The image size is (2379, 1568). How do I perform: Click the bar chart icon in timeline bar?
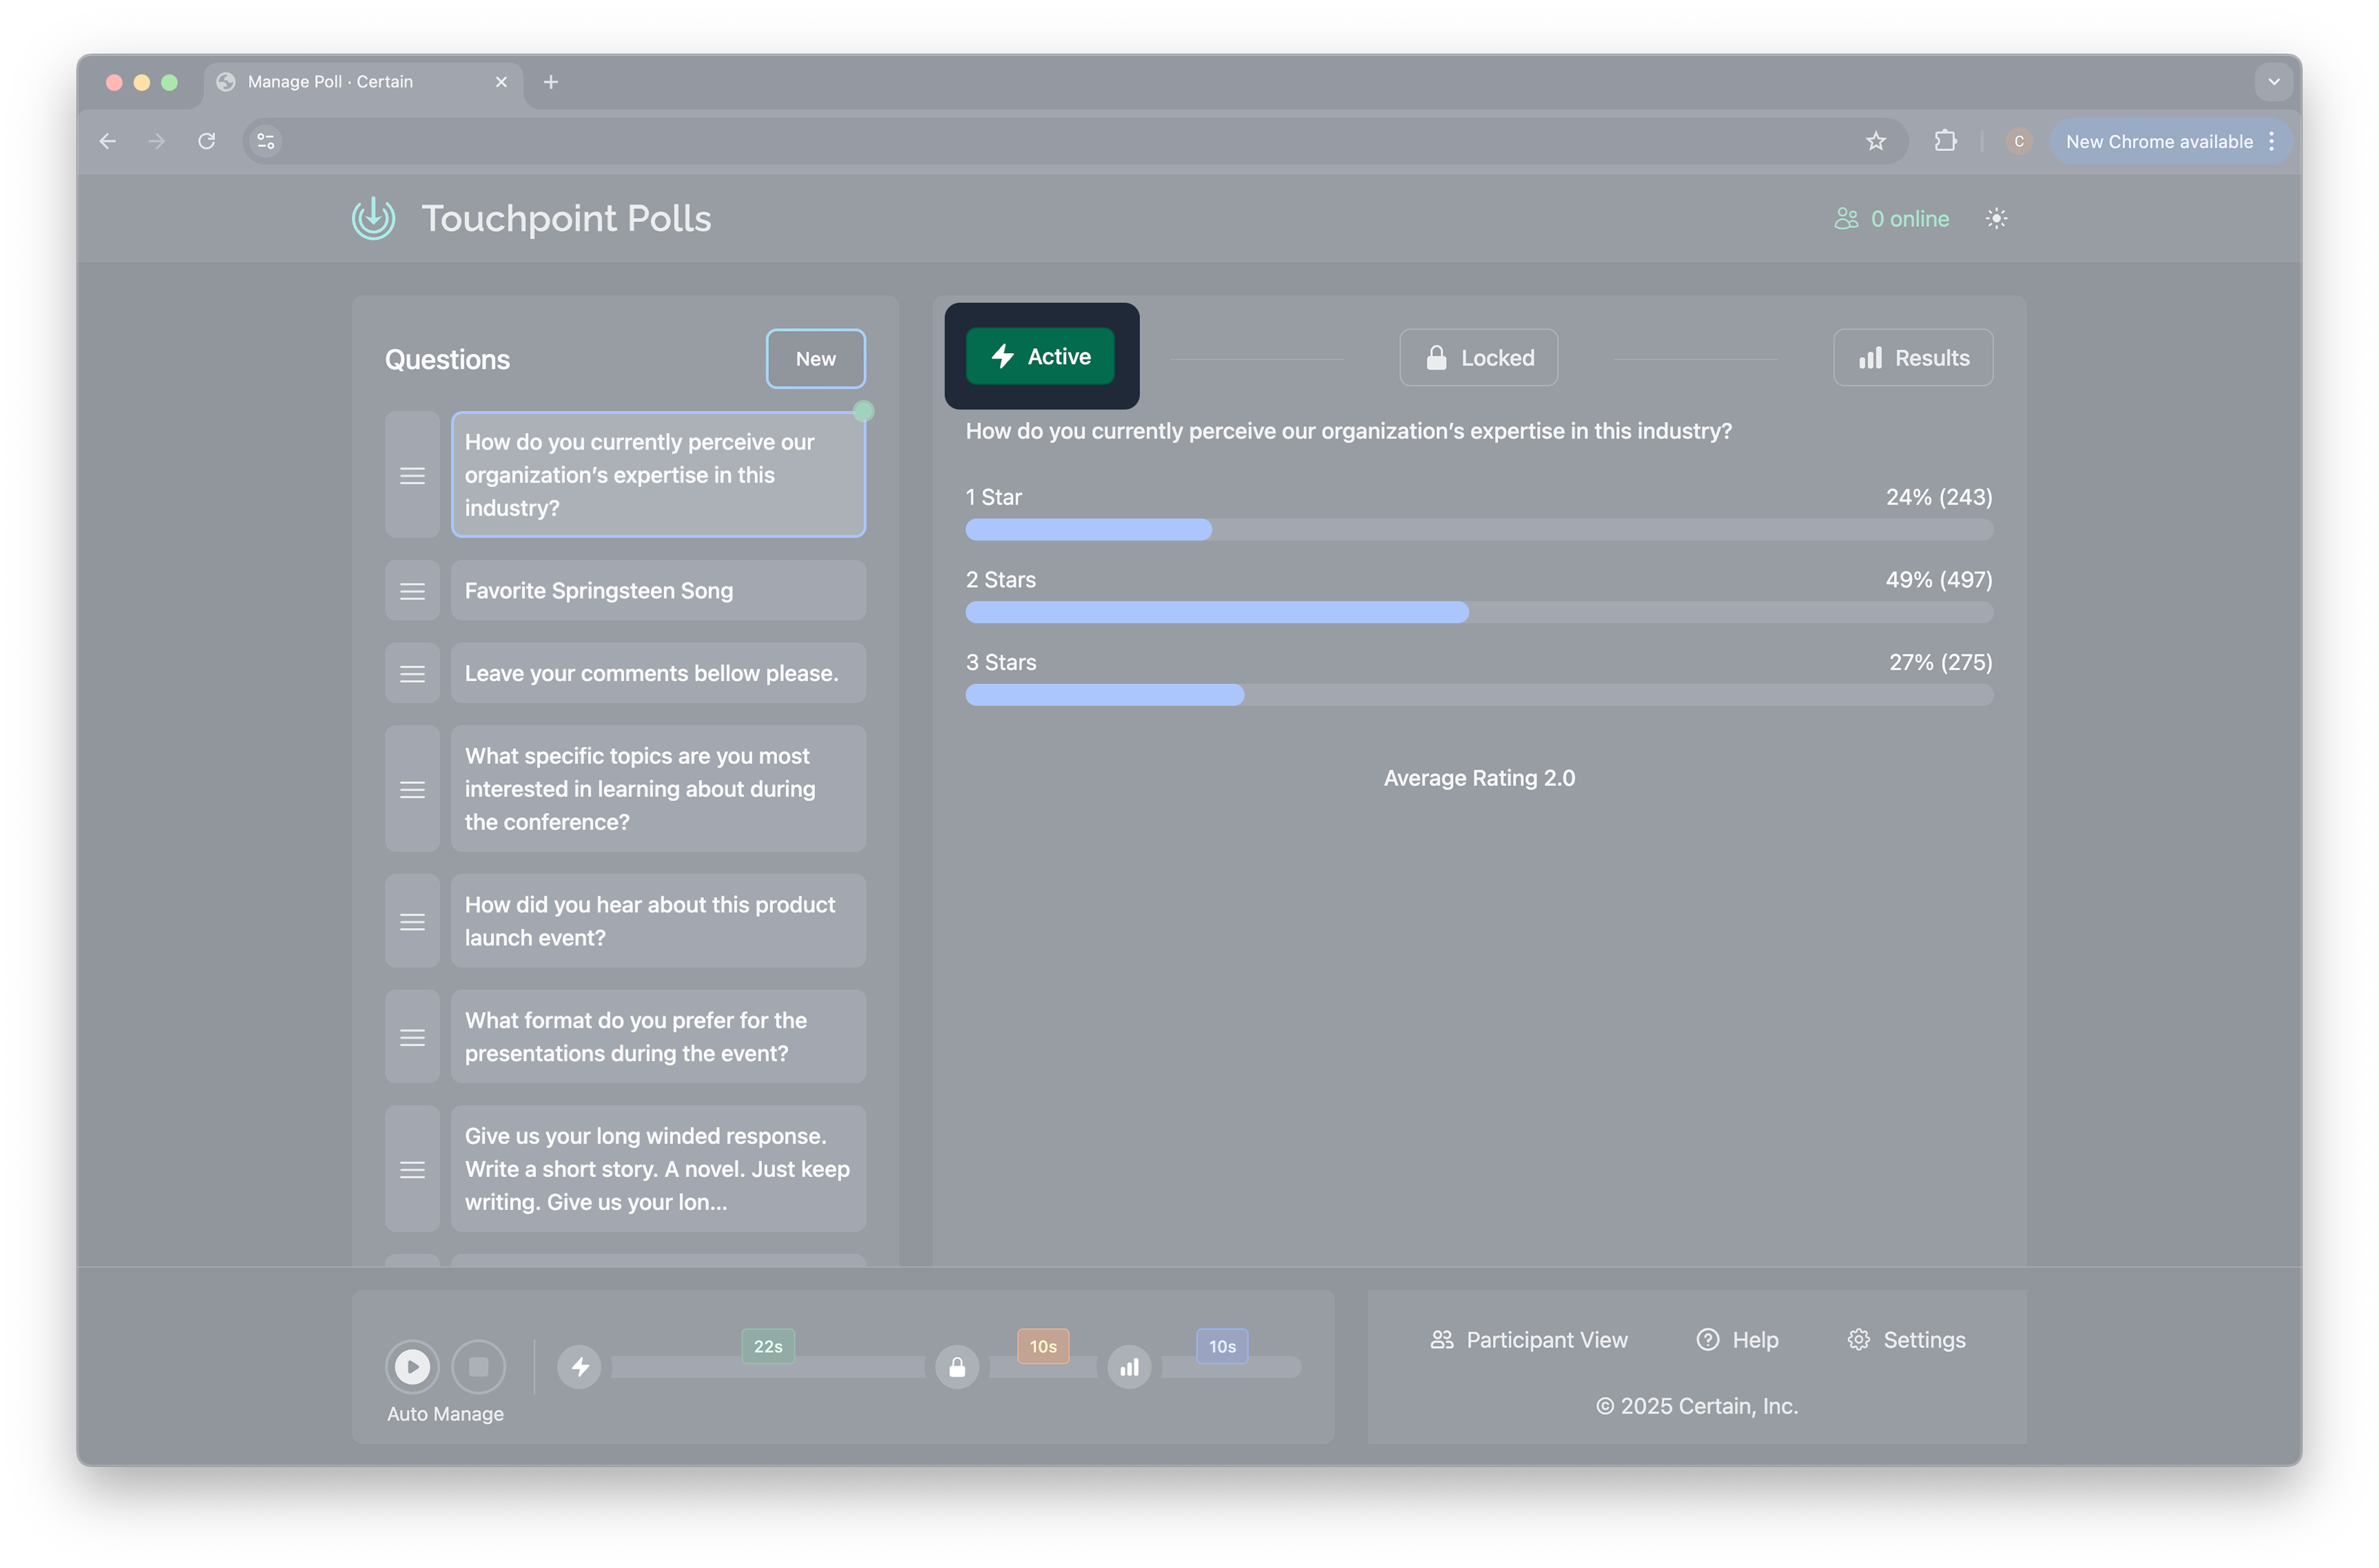click(x=1129, y=1366)
